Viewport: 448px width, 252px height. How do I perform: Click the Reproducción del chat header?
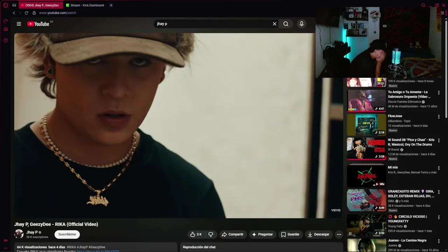pyautogui.click(x=199, y=247)
